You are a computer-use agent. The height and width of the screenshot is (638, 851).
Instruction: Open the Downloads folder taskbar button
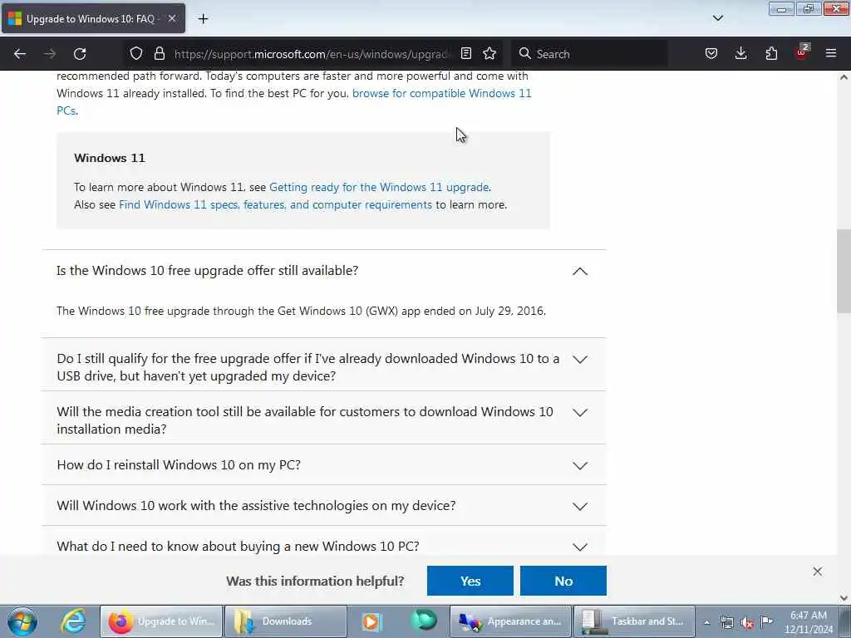tap(286, 621)
